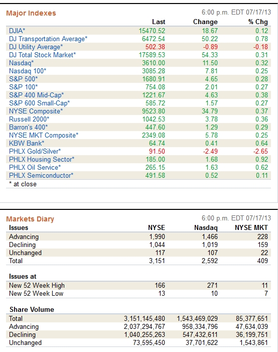Select Nasdaq advancing volume 958,334,796

(200, 326)
